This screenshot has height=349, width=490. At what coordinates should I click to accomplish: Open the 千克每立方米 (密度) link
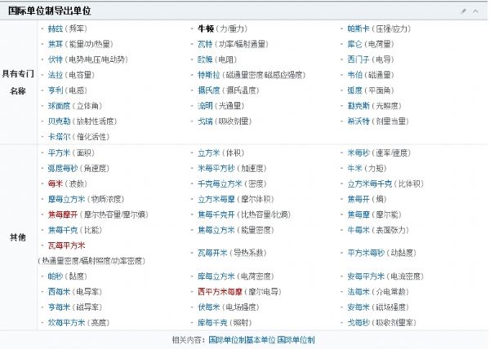point(220,183)
